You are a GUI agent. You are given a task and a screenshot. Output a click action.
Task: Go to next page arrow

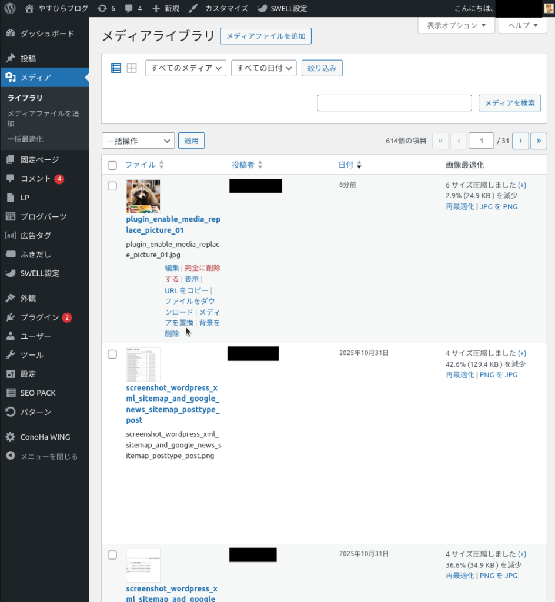pyautogui.click(x=520, y=141)
